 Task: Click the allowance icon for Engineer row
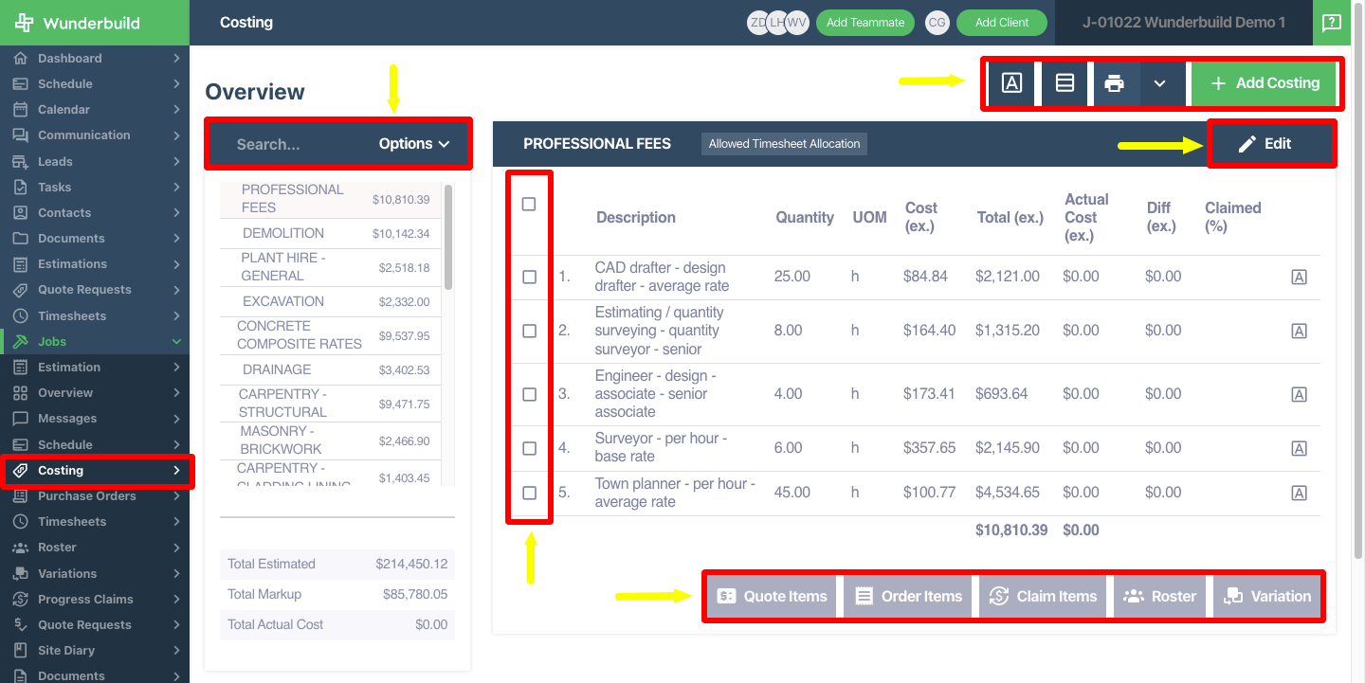tap(1300, 394)
